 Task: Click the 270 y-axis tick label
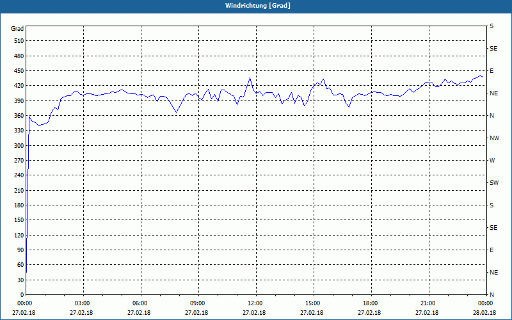pyautogui.click(x=19, y=161)
